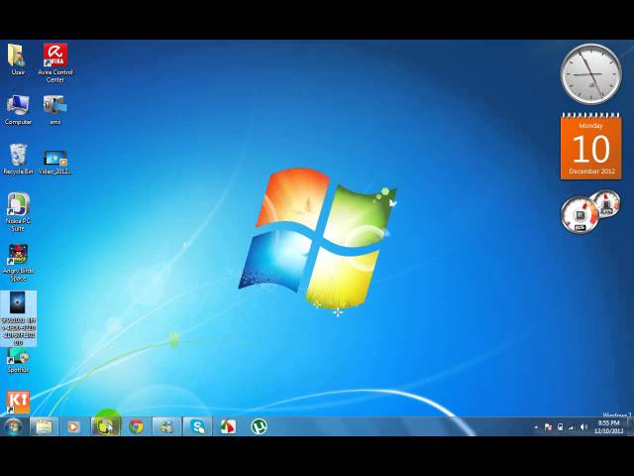Open the Computer desktop icon
The image size is (634, 476).
pos(18,110)
